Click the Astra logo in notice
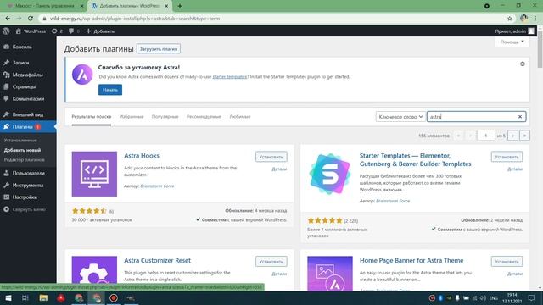Image resolution: width=543 pixels, height=305 pixels. (x=82, y=75)
